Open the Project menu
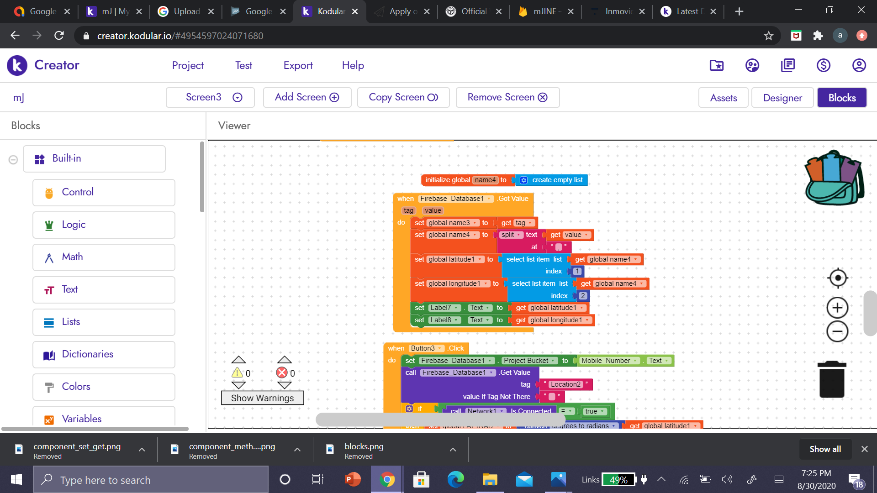This screenshot has width=877, height=493. click(188, 65)
